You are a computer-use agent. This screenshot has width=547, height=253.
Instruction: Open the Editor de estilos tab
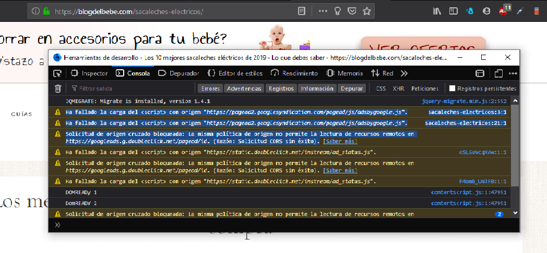pyautogui.click(x=235, y=73)
